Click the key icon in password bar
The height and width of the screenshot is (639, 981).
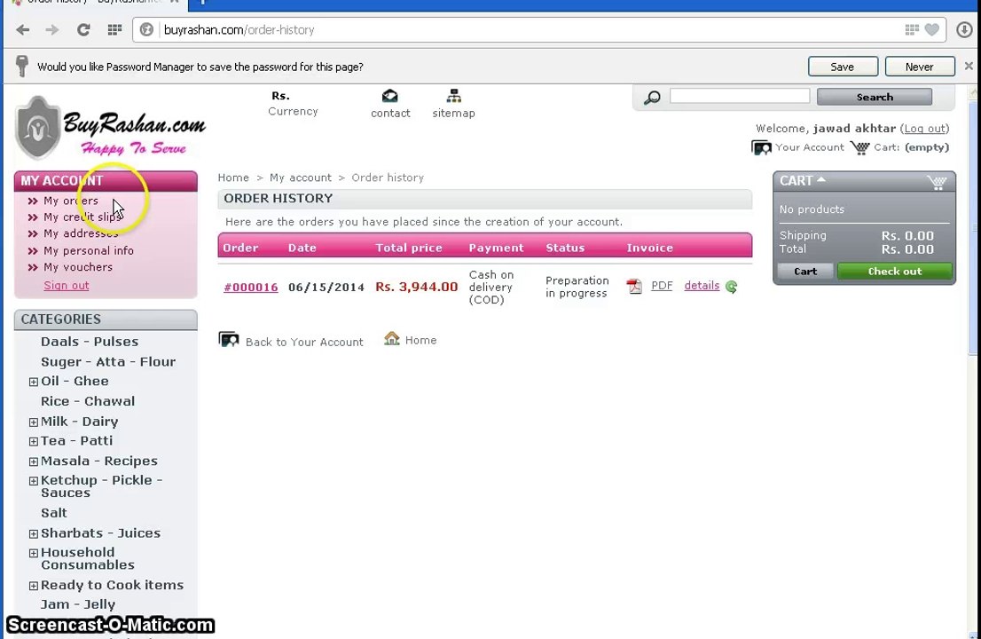point(22,66)
